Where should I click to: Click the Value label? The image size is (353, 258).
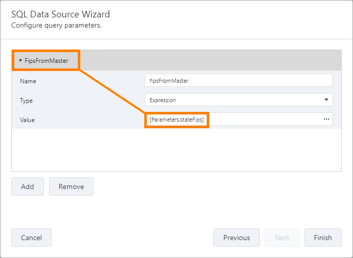click(x=27, y=120)
